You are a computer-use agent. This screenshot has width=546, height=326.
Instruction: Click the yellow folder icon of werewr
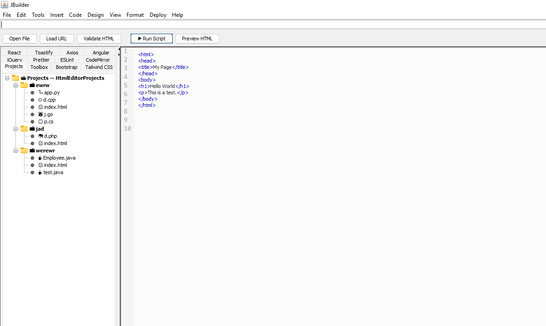[x=24, y=151]
